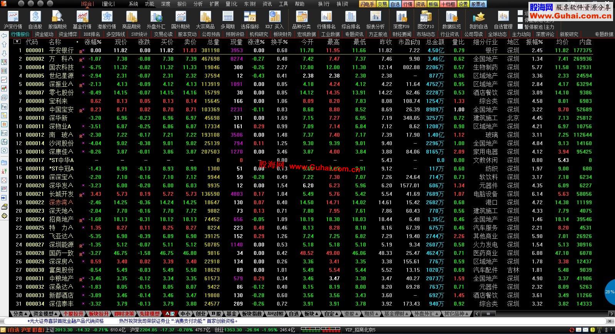
Task: Expand the 资金模型 bottom tab menu
Action: click(x=45, y=314)
